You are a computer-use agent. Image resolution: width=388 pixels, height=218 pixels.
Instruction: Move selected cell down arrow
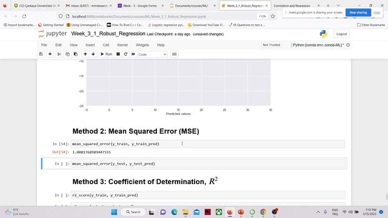[x=93, y=54]
